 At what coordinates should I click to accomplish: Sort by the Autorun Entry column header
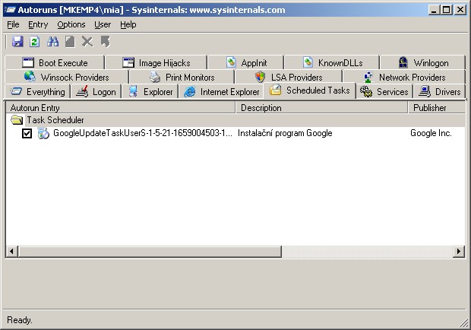(121, 108)
